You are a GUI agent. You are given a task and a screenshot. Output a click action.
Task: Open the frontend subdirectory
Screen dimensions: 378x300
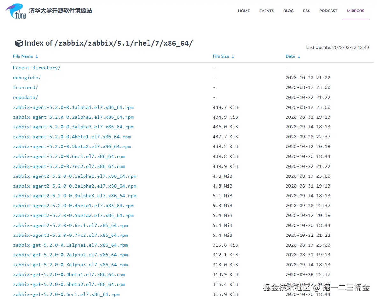(x=25, y=87)
